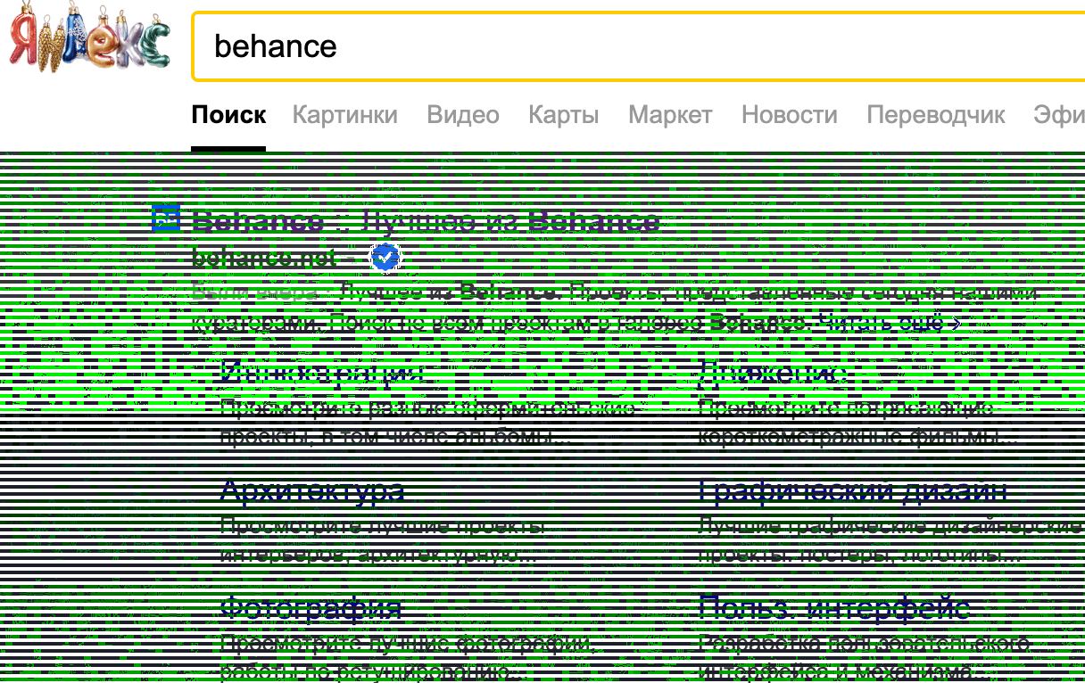Select the Поиск tab

(228, 115)
